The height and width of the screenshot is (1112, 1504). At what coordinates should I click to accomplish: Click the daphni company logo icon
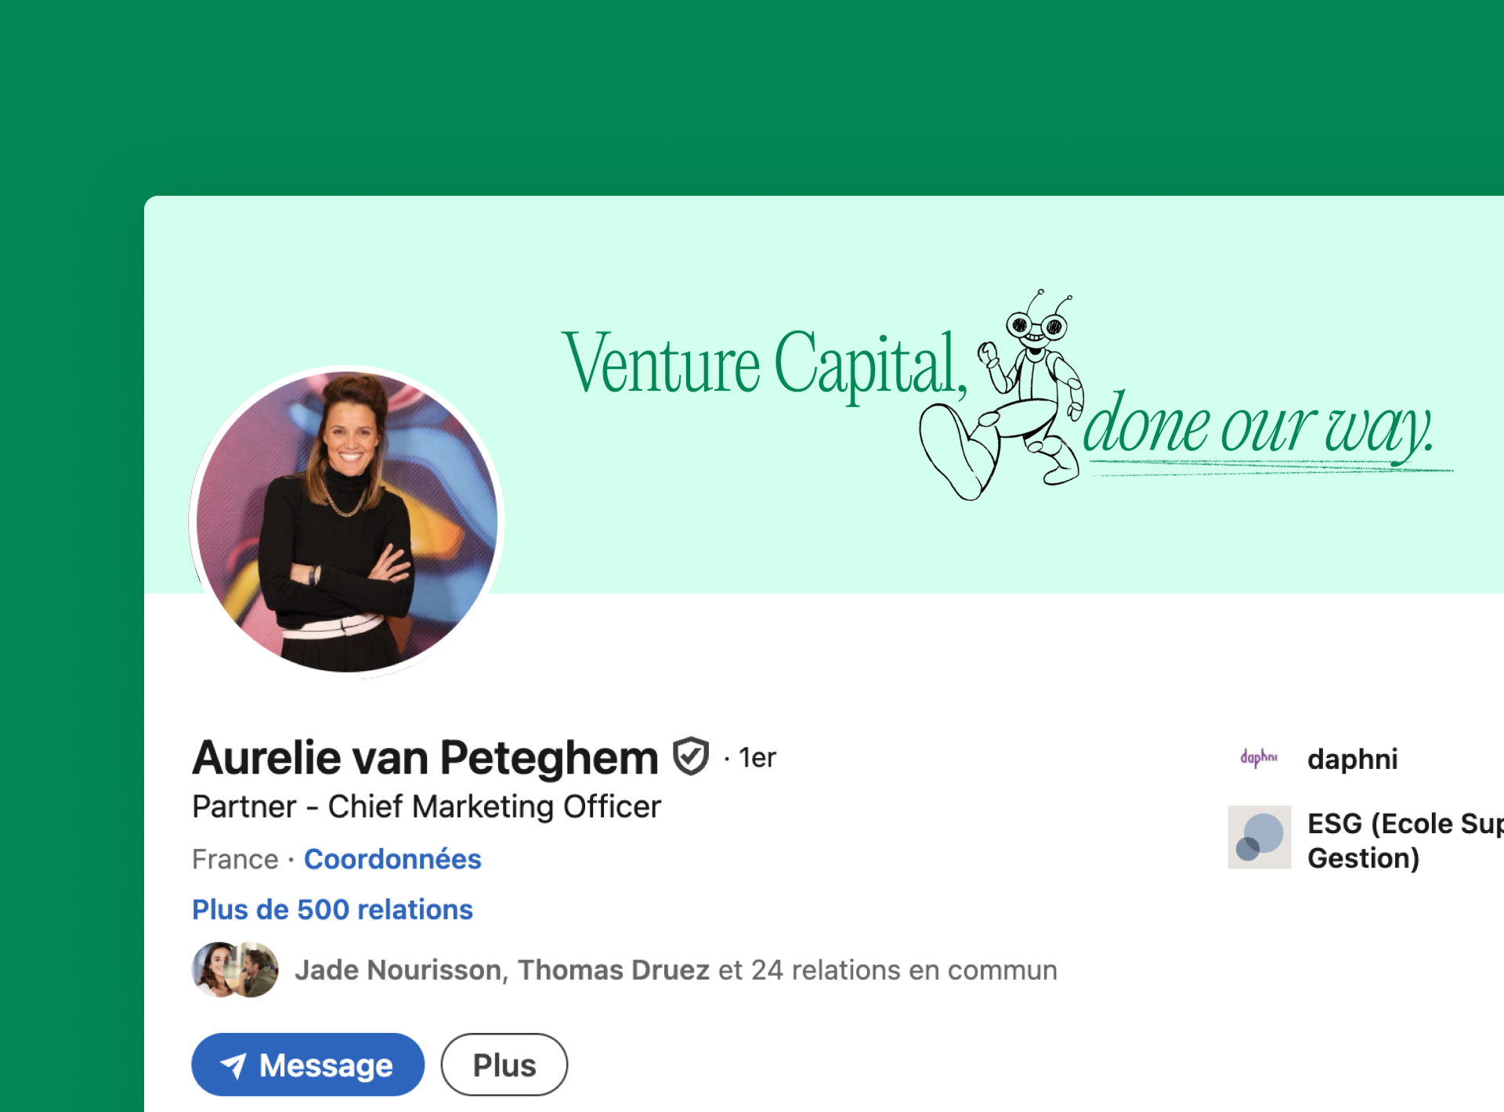point(1259,758)
